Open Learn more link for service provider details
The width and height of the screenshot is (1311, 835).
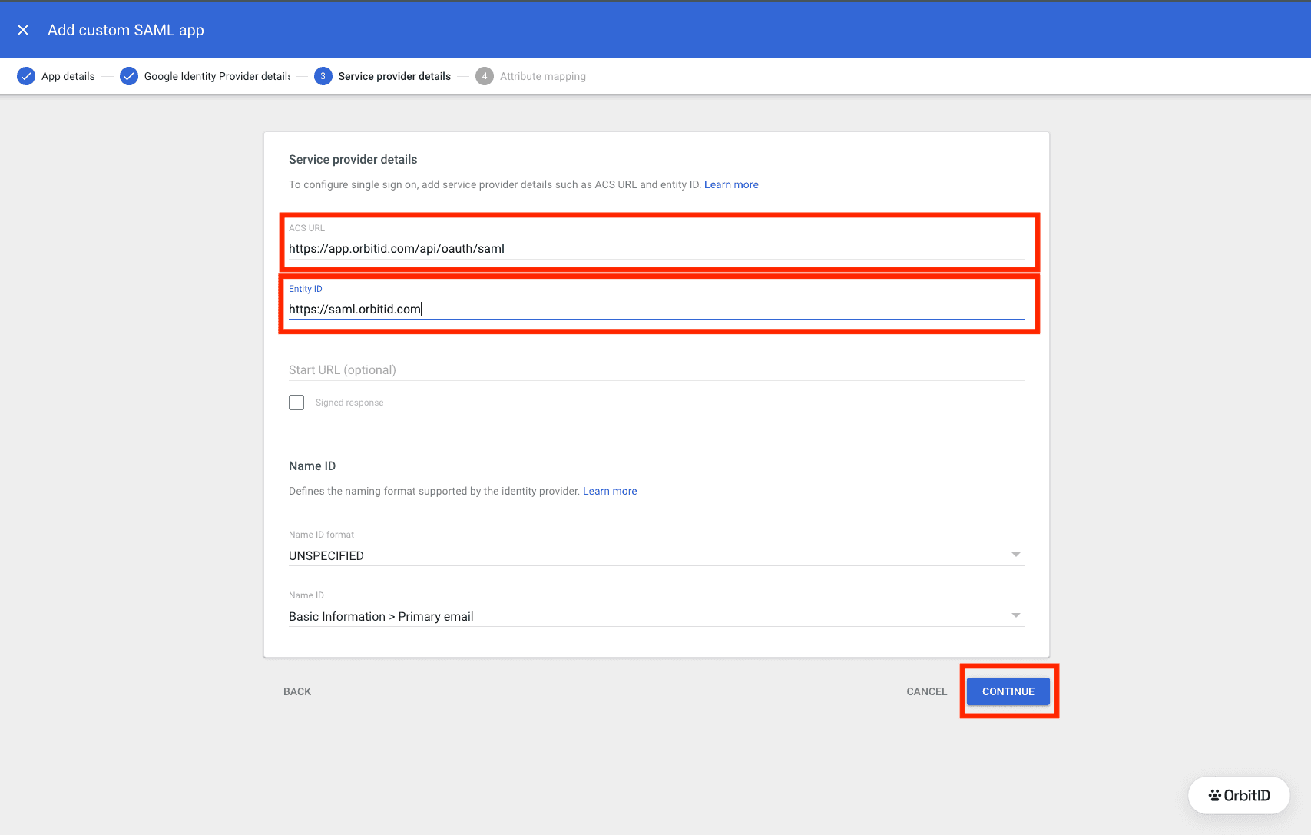click(731, 184)
